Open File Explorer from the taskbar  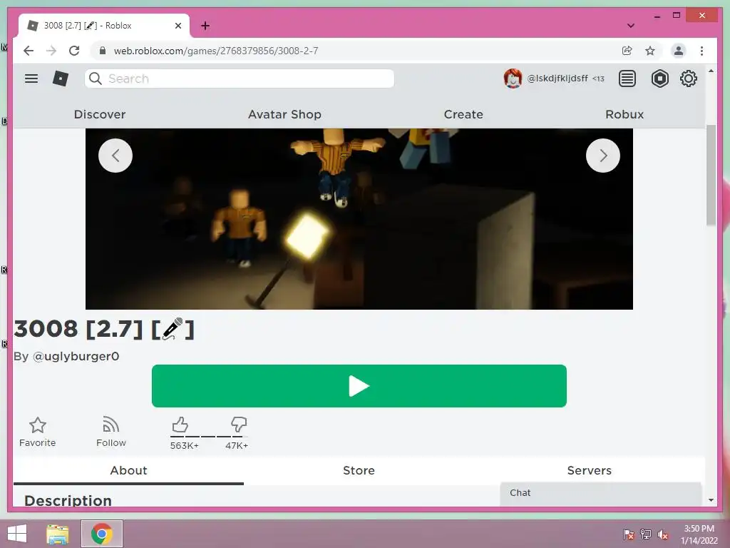pyautogui.click(x=58, y=534)
